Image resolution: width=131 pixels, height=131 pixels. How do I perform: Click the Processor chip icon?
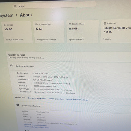pos(105,23)
